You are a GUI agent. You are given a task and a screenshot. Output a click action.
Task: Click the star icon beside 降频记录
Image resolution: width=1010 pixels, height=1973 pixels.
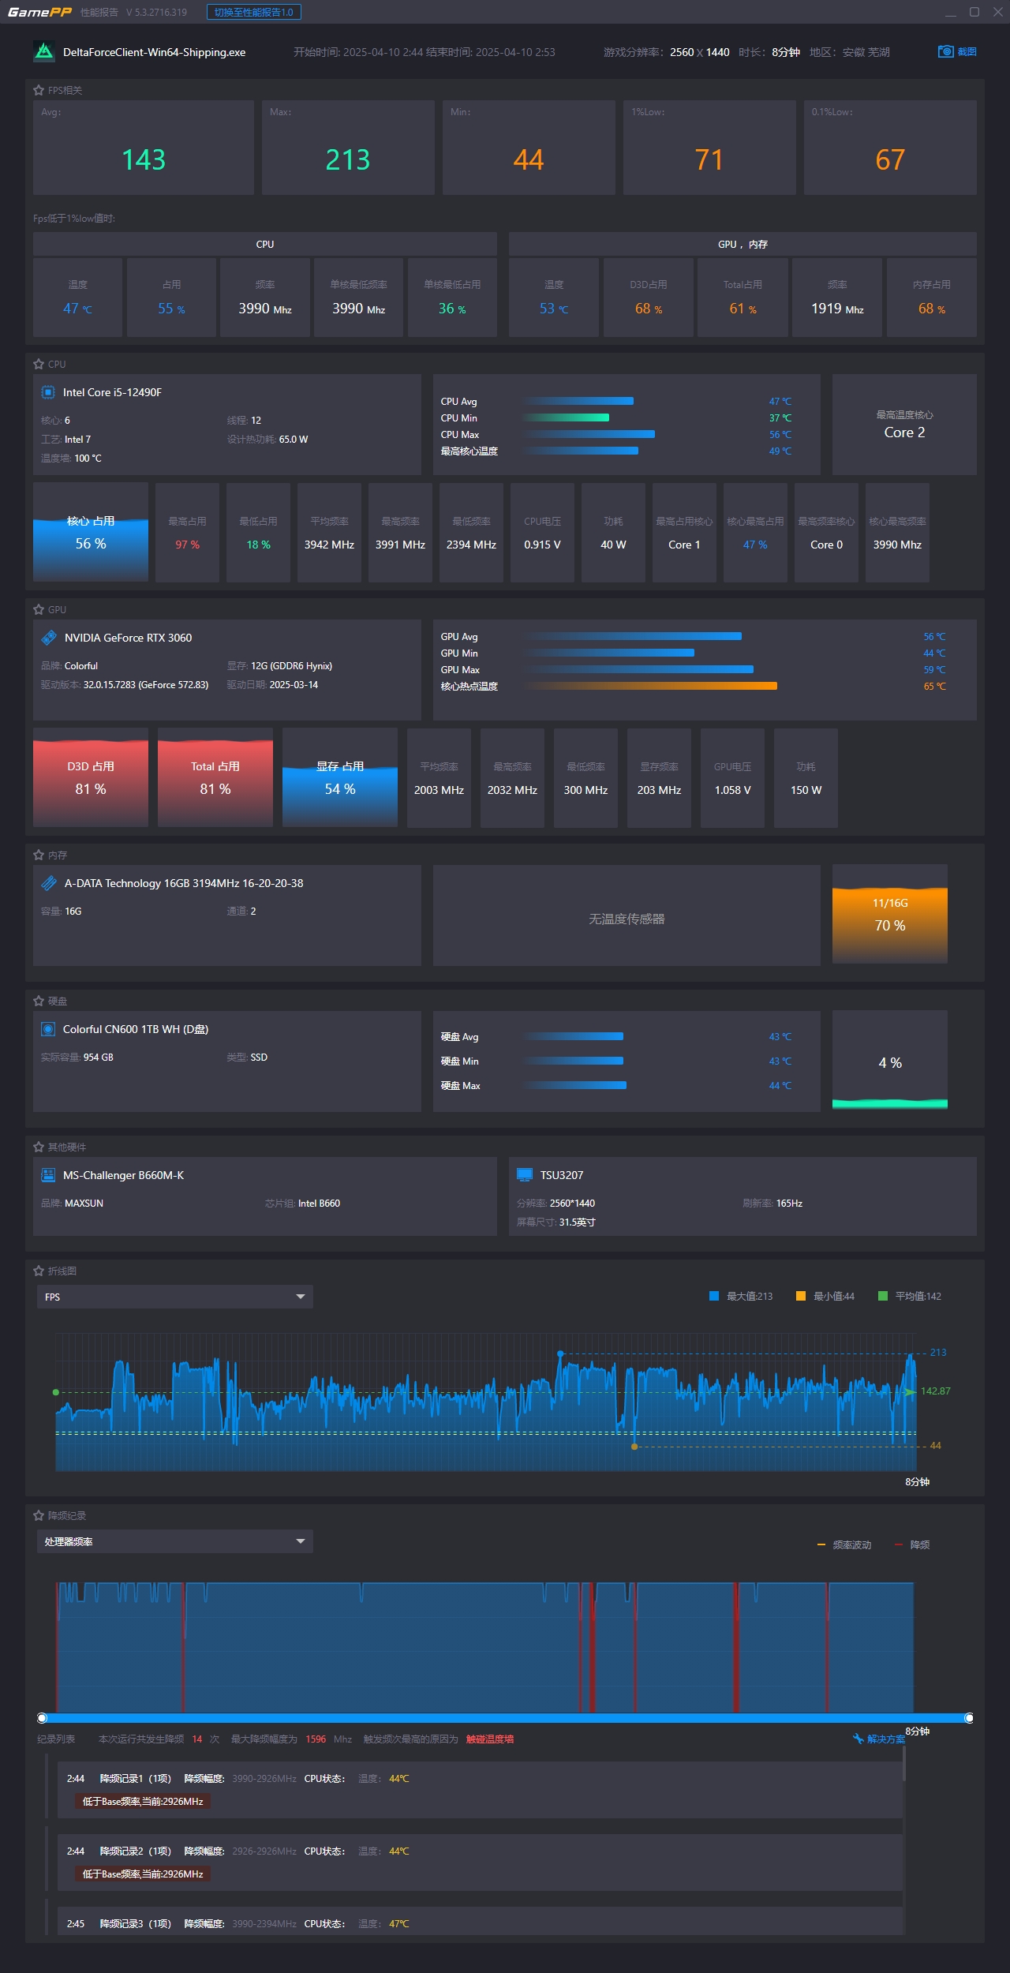[39, 1515]
